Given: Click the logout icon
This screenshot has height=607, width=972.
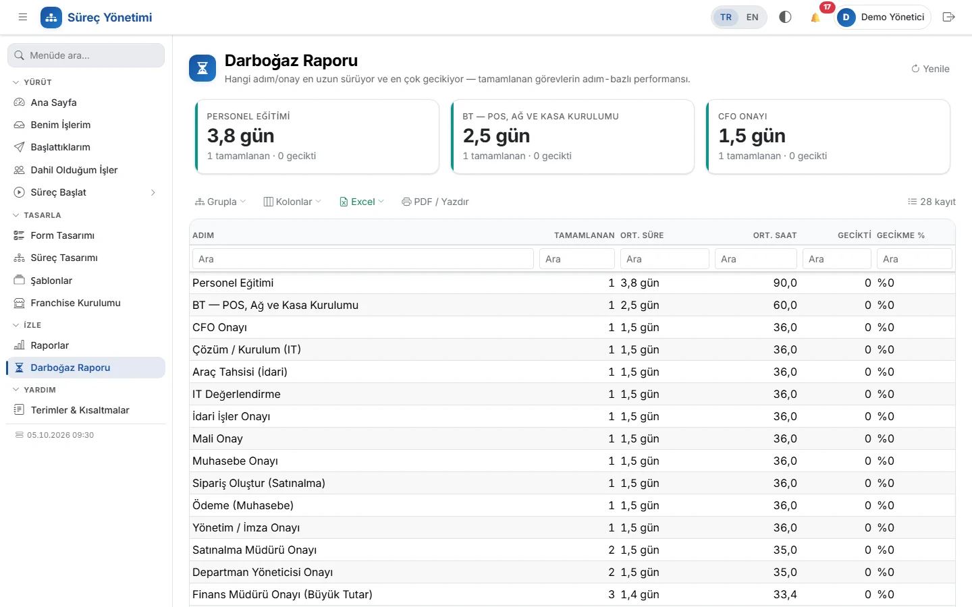Looking at the screenshot, I should tap(948, 17).
